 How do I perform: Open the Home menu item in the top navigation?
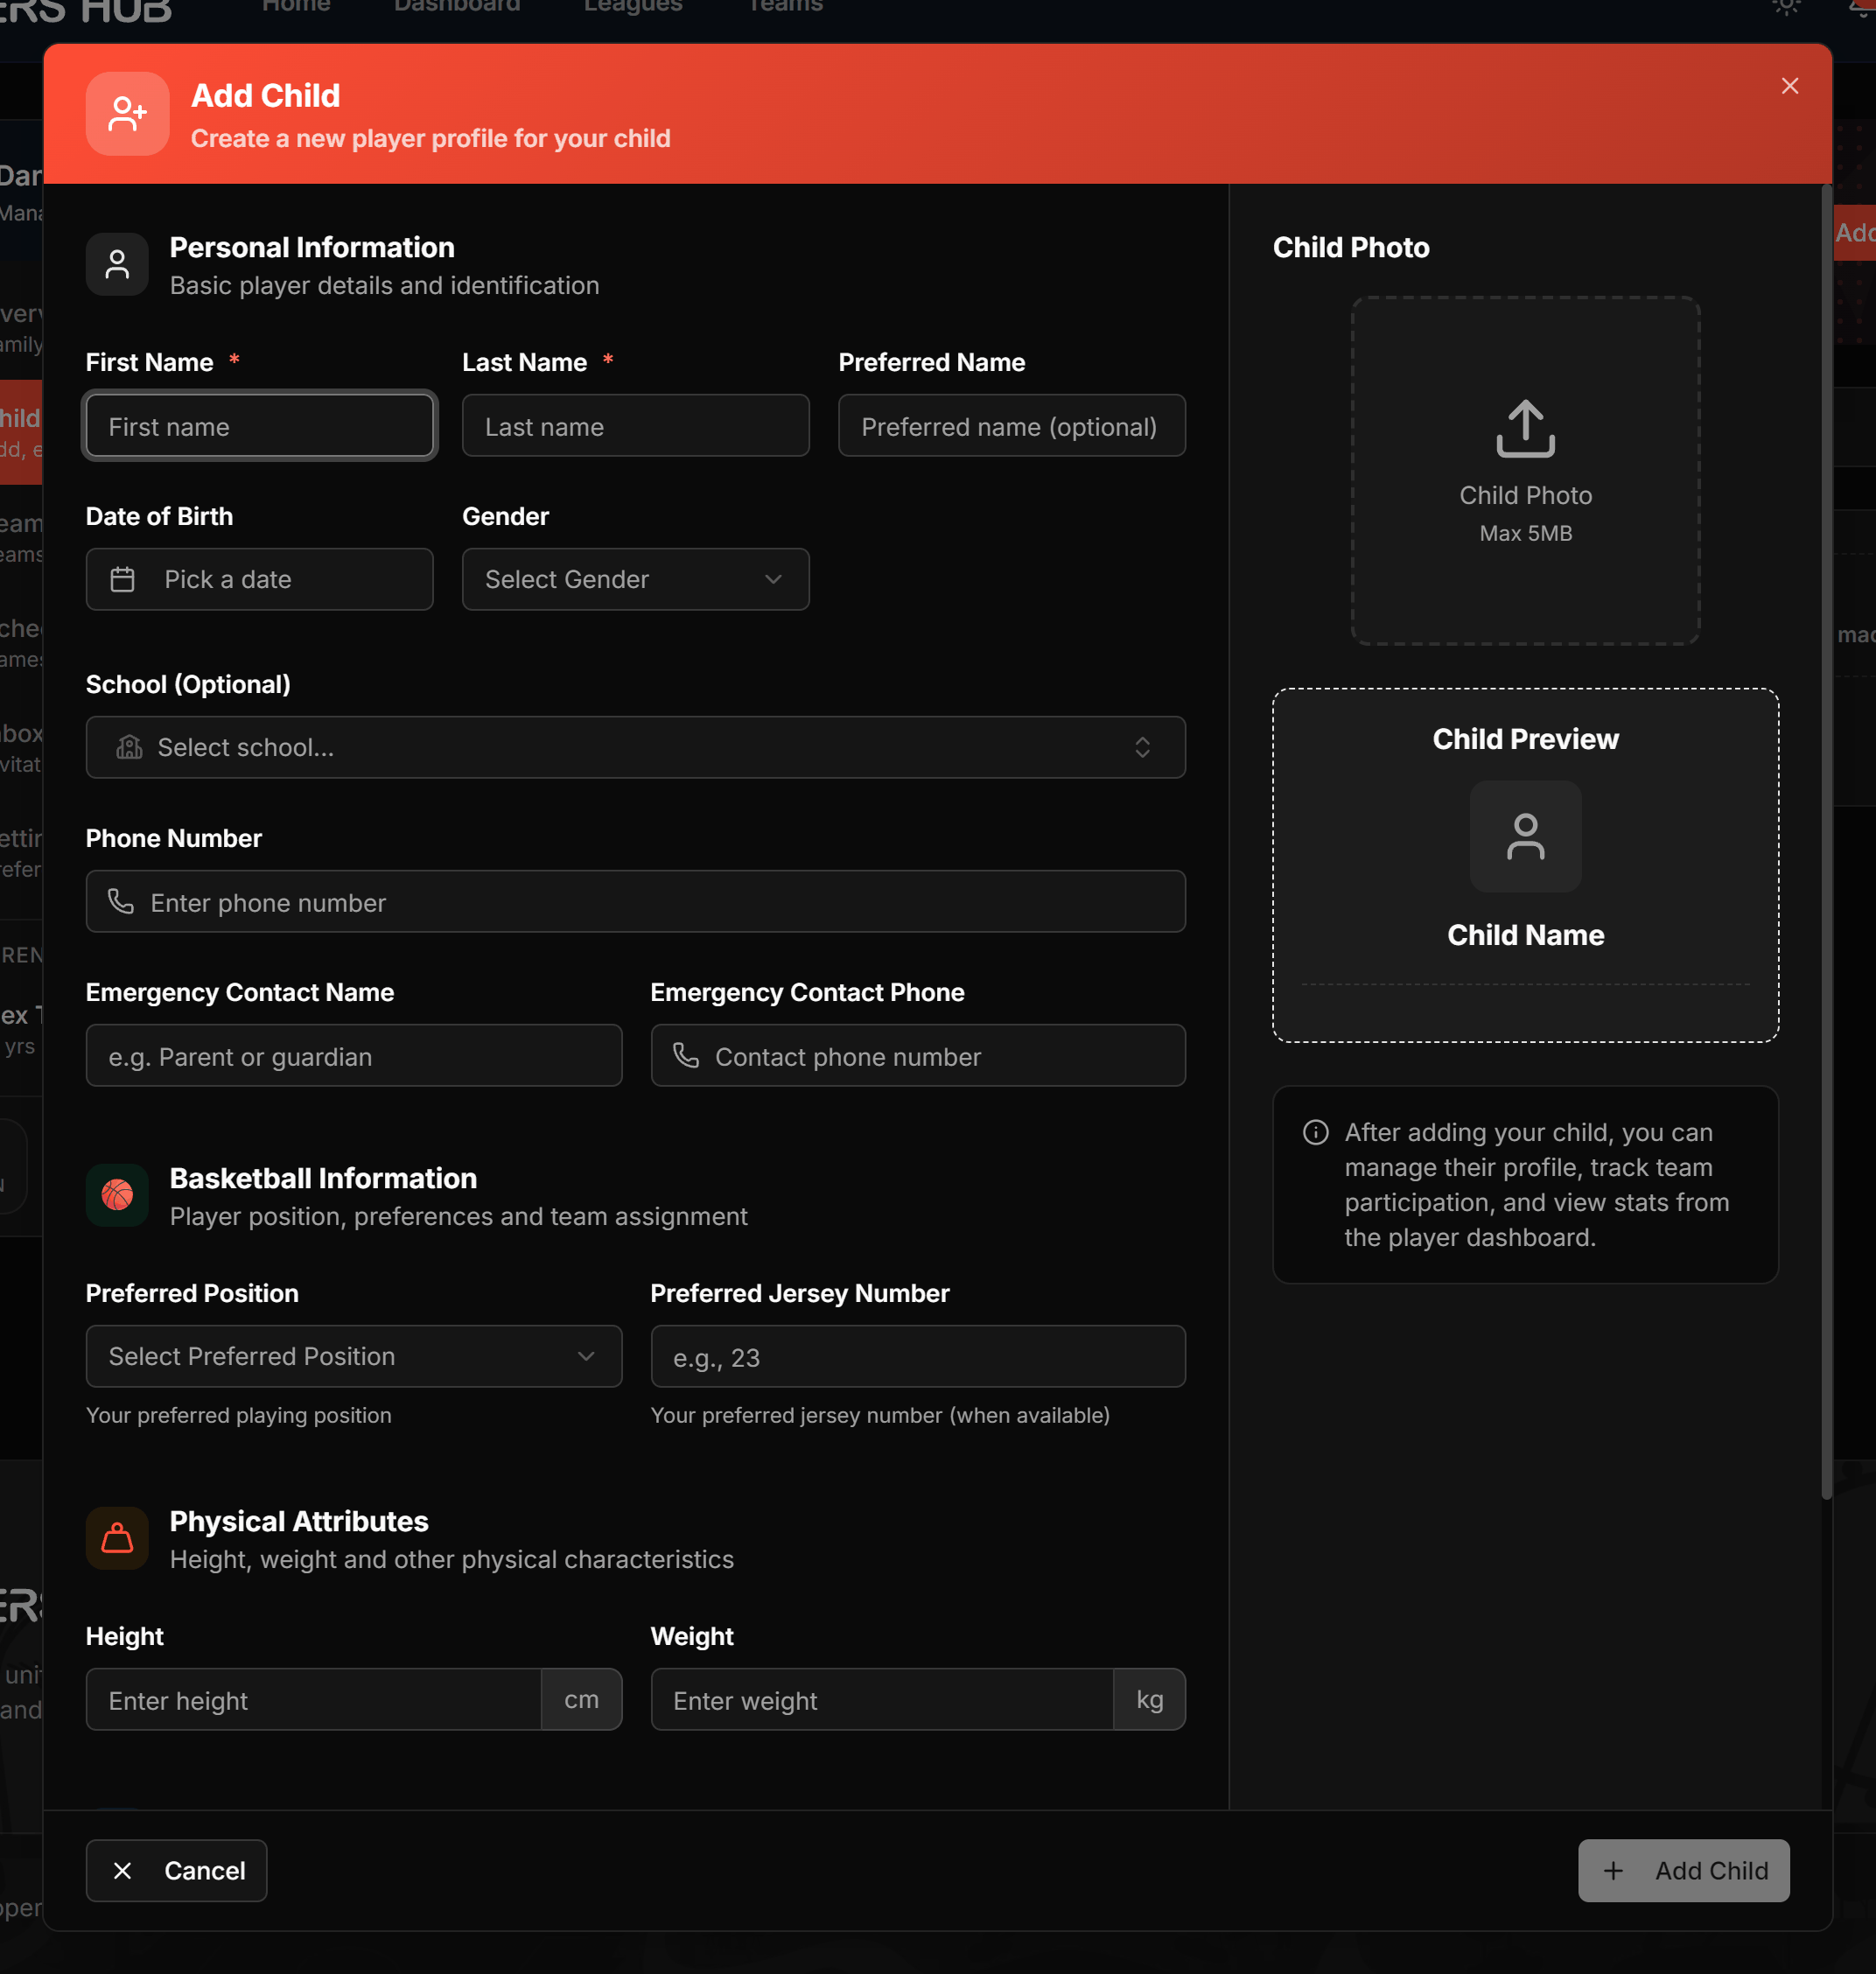point(296,6)
